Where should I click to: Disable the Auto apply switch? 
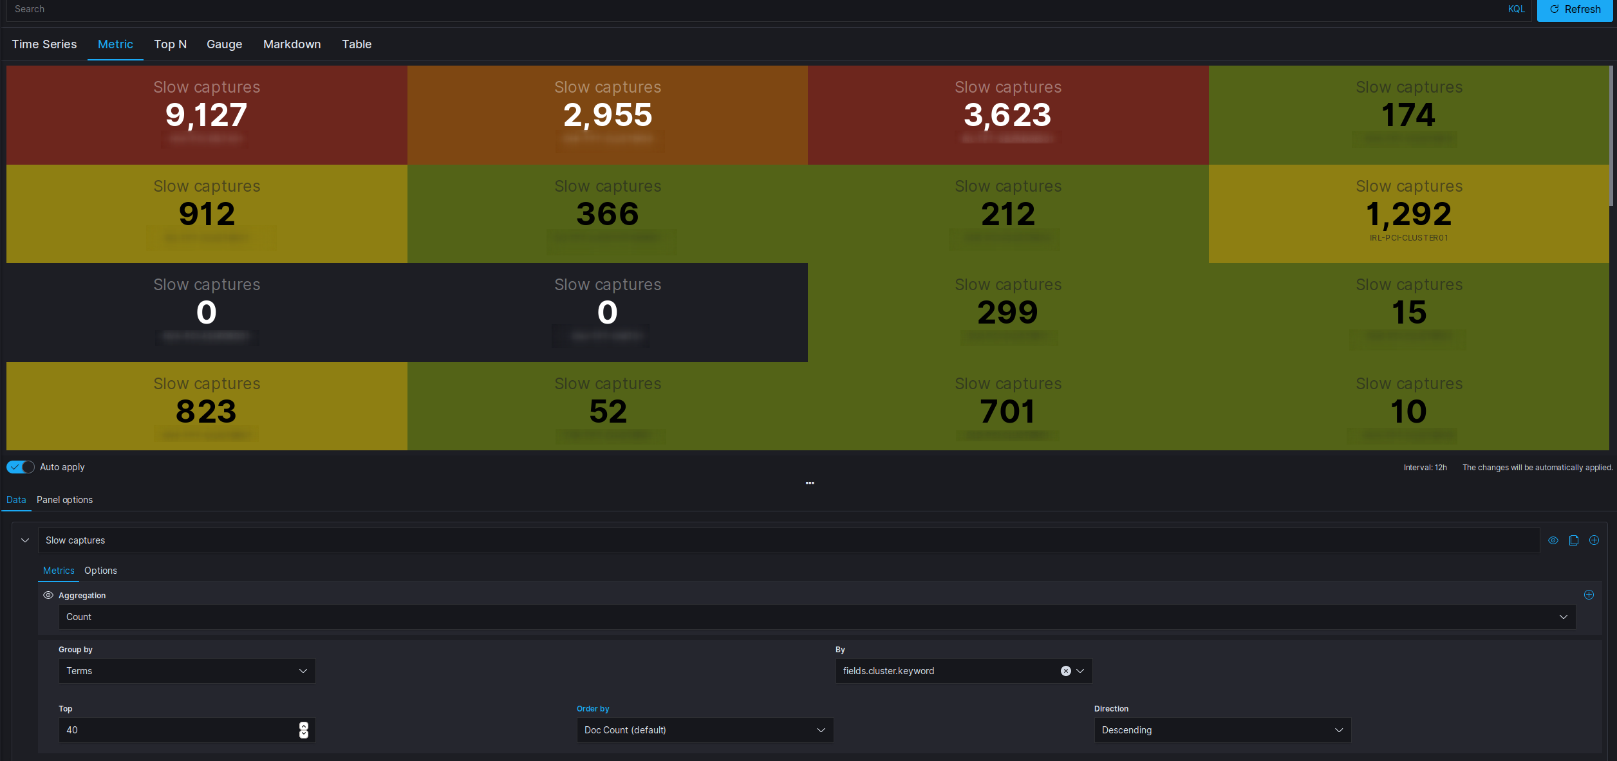click(x=21, y=467)
